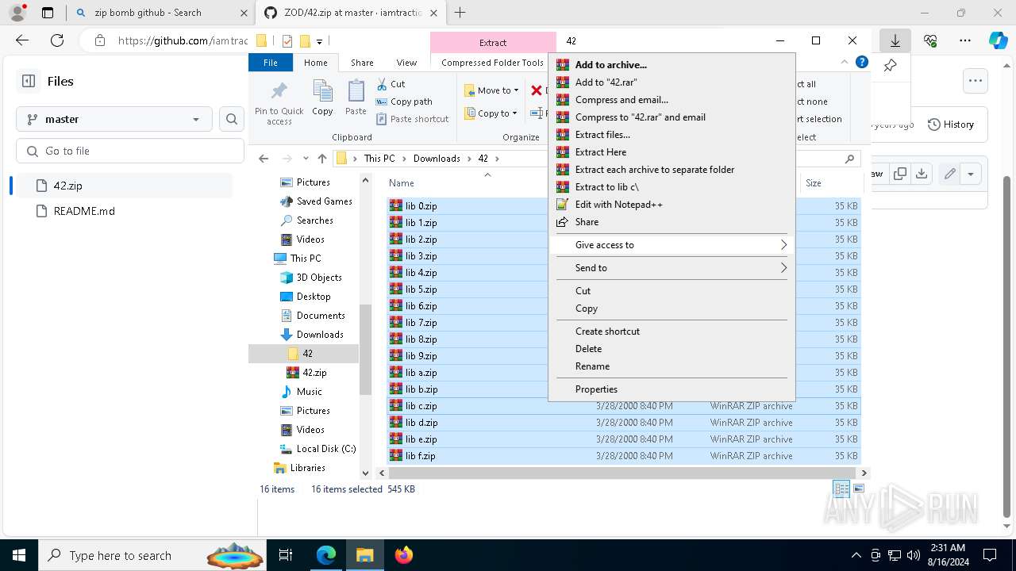The width and height of the screenshot is (1016, 571).
Task: Open the 'Copy to' dropdown
Action: 491,113
